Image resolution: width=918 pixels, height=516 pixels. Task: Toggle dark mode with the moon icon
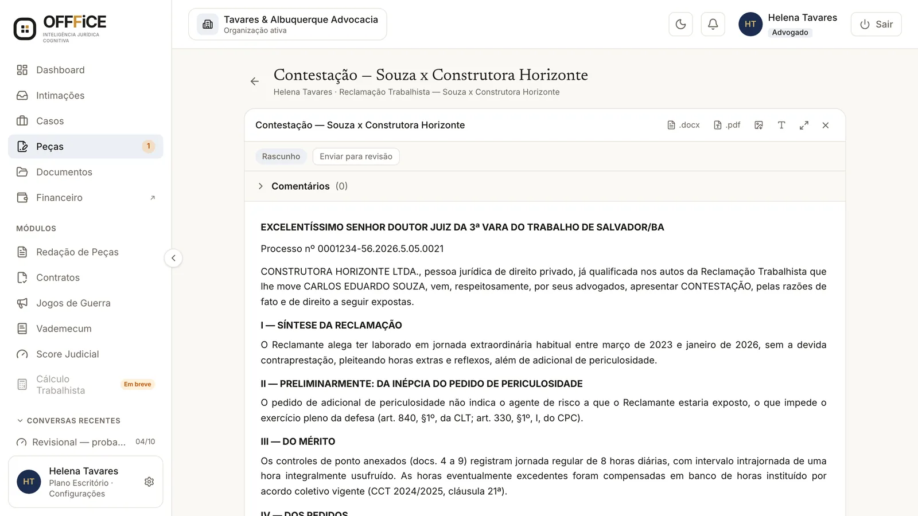coord(680,24)
